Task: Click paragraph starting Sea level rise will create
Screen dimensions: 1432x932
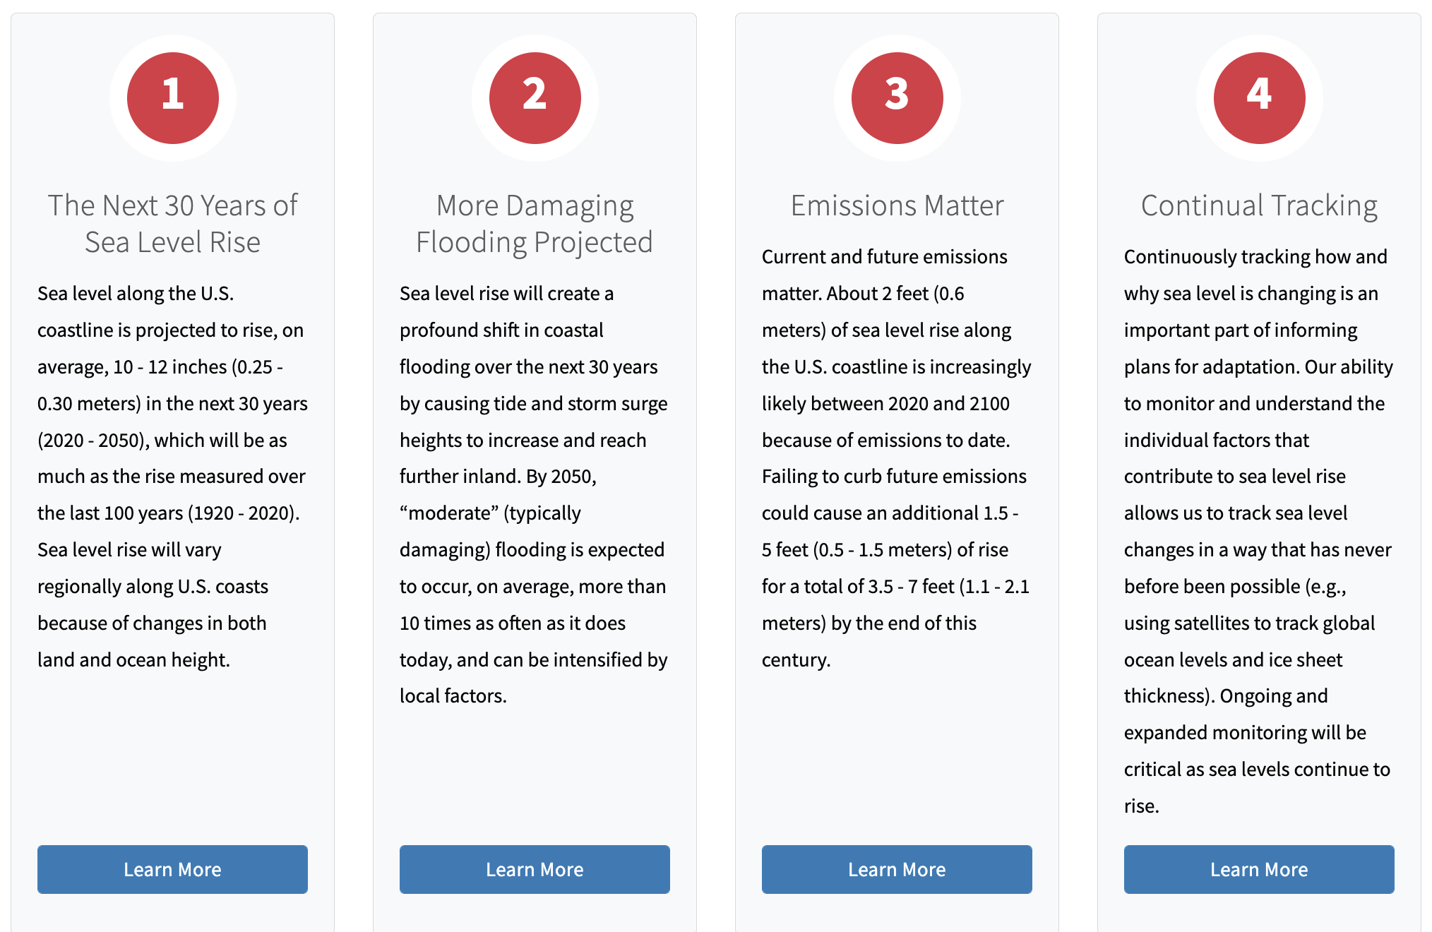Action: point(535,495)
